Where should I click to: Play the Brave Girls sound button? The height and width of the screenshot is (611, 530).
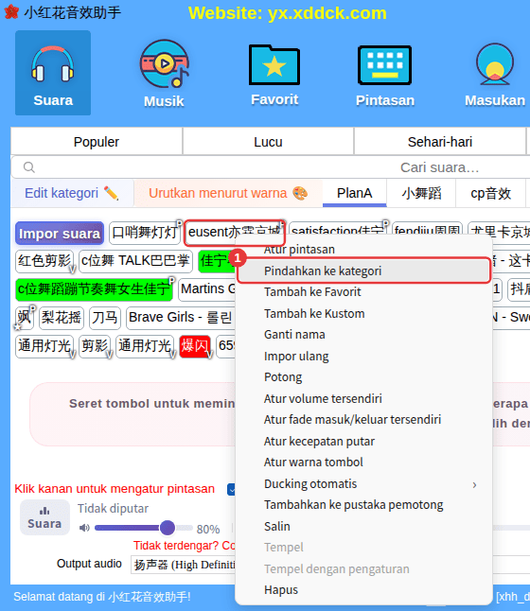click(180, 318)
